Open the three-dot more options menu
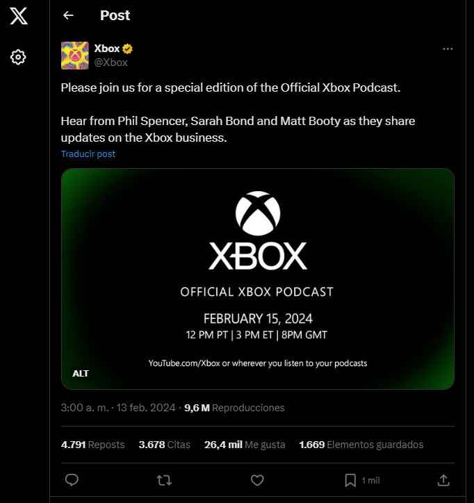This screenshot has width=474, height=503. tap(448, 49)
